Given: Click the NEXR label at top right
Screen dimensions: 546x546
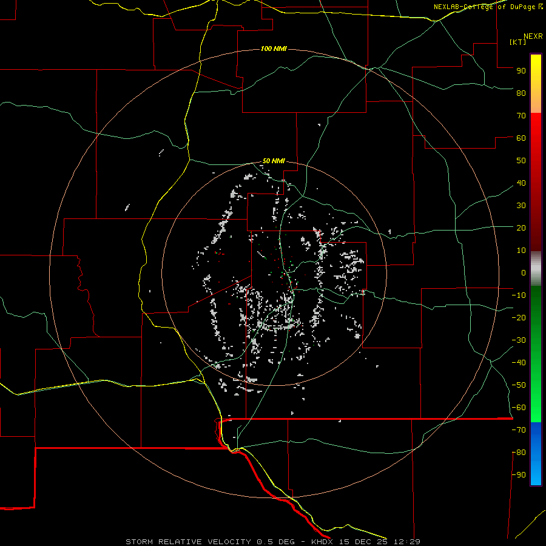Looking at the screenshot, I should coord(533,36).
